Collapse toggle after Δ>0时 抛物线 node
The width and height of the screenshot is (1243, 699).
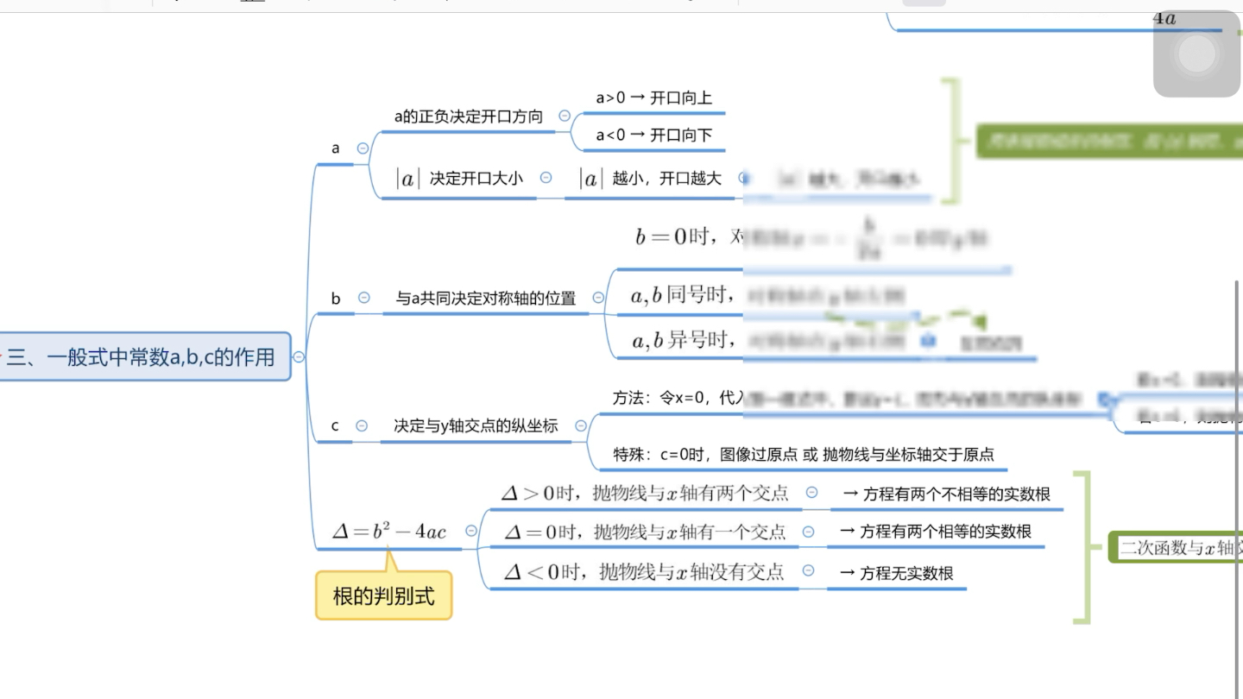pos(811,493)
